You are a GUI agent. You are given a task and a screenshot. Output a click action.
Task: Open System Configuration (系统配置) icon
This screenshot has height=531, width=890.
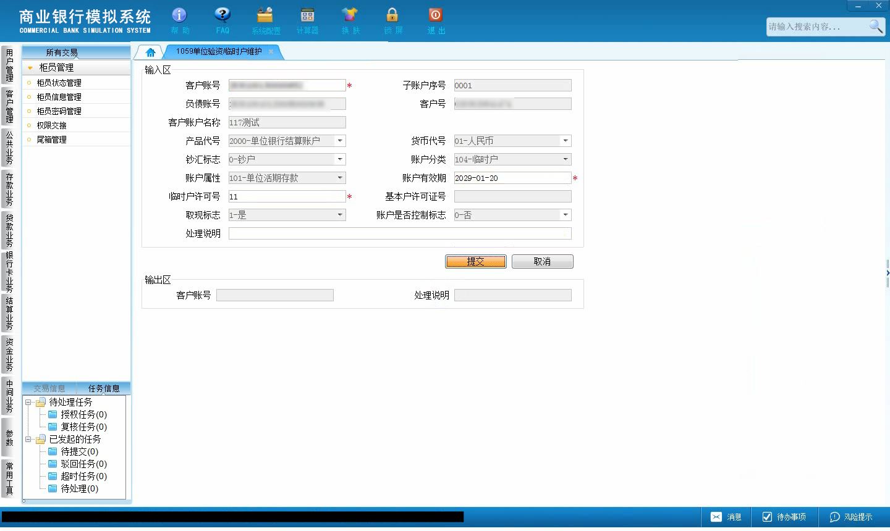pyautogui.click(x=266, y=20)
